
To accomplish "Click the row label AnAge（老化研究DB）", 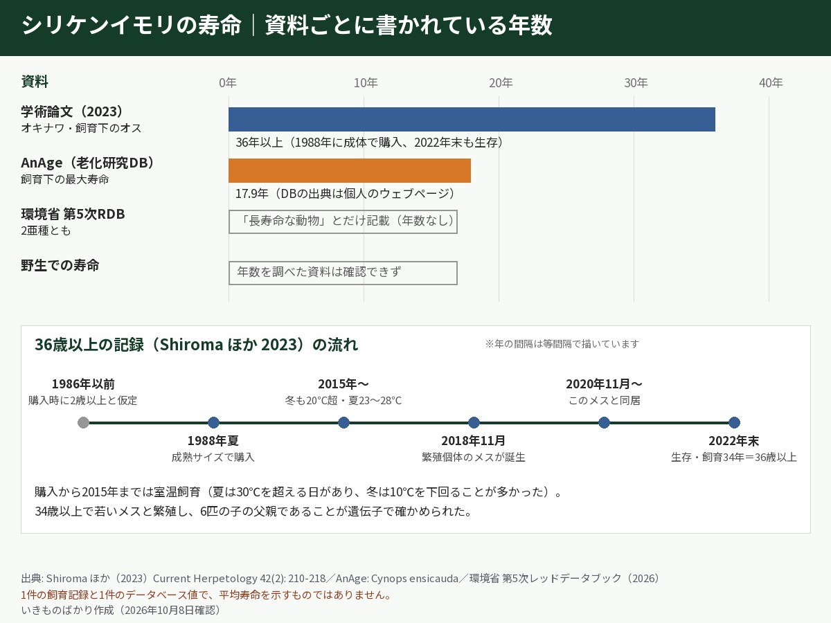I will 87,163.
